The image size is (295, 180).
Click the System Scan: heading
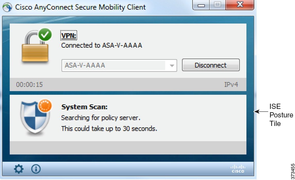(84, 107)
